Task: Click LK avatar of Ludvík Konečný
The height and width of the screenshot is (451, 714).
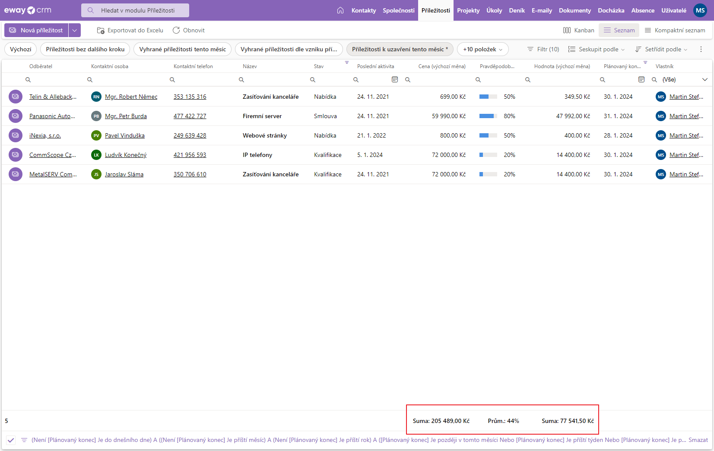Action: [x=96, y=155]
